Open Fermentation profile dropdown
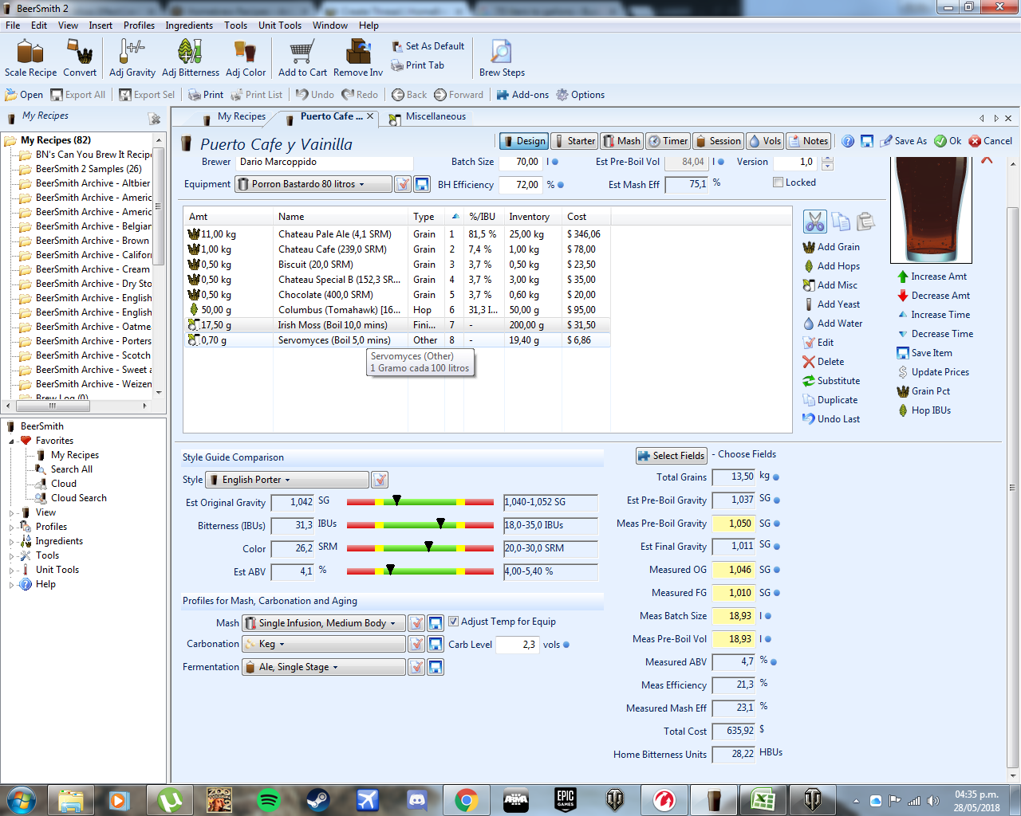The width and height of the screenshot is (1021, 816). 324,667
